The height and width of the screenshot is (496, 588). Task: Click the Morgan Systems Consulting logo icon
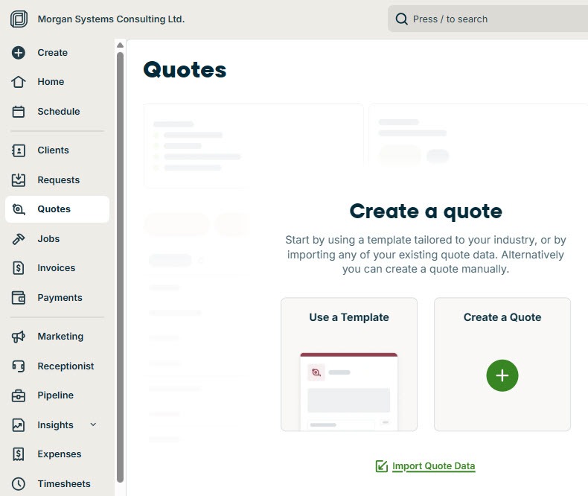[19, 19]
